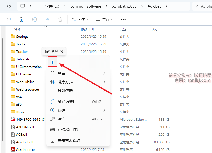Click the 修改日期 column header
The height and width of the screenshot is (153, 212).
pyautogui.click(x=87, y=29)
